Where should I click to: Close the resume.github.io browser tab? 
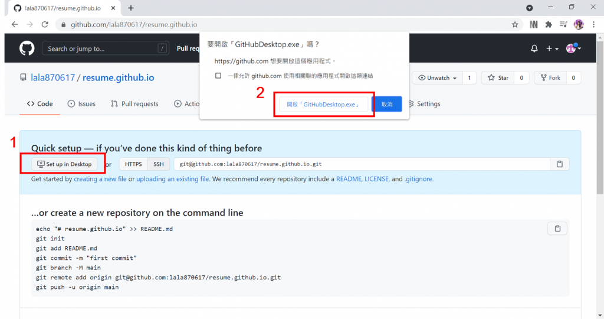(113, 8)
